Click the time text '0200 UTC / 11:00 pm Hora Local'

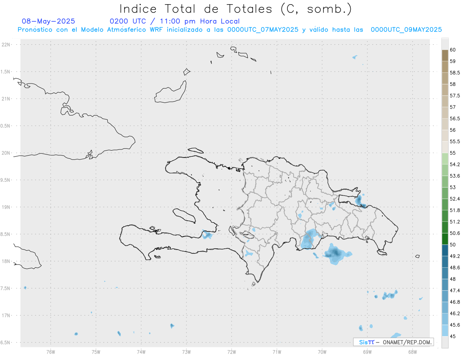(175, 21)
